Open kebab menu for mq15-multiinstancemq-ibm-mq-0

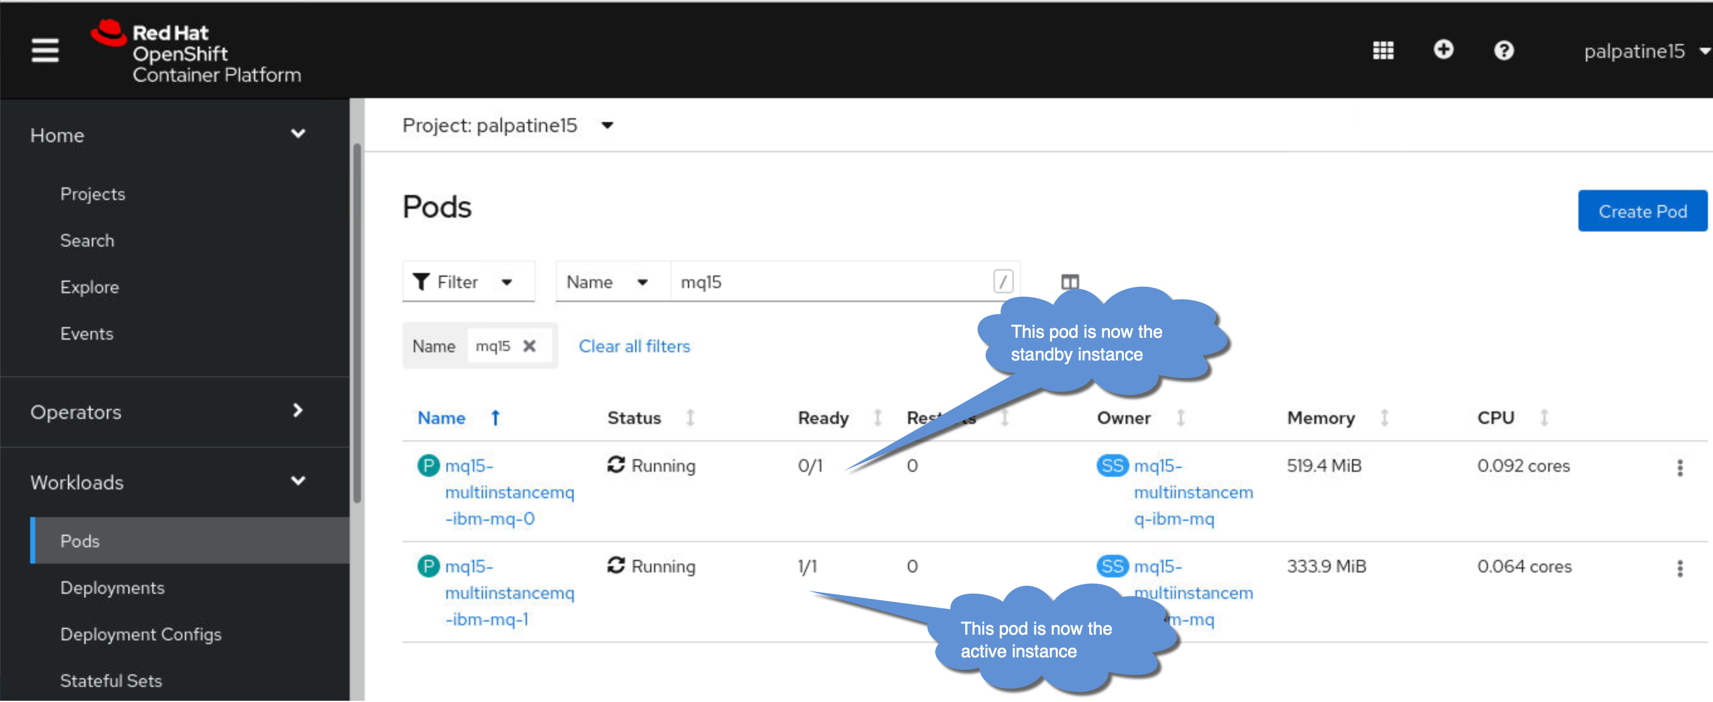(1680, 468)
